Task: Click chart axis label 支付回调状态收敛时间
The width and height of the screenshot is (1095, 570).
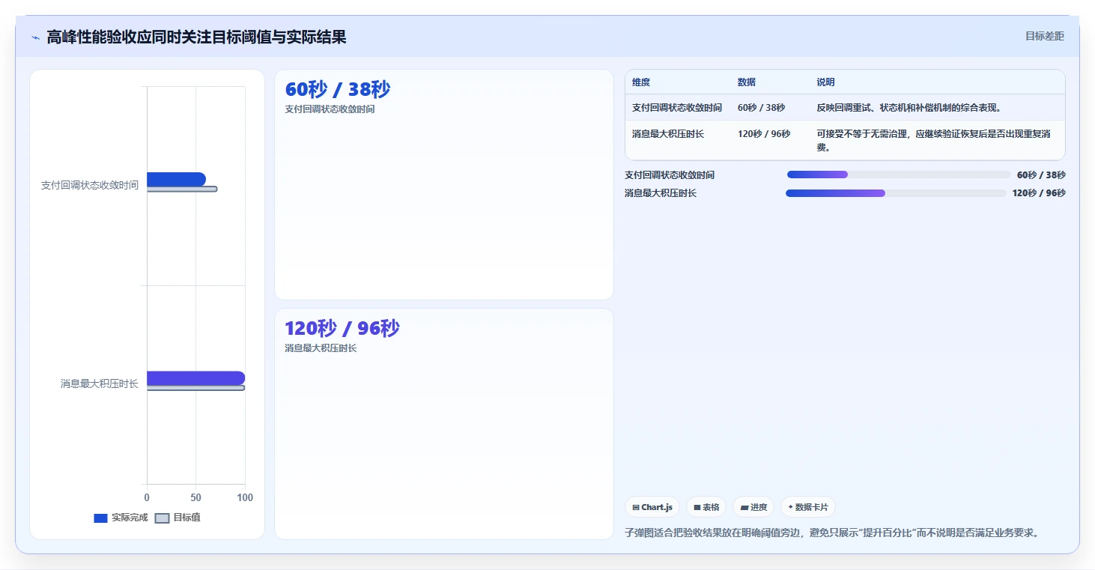Action: (90, 185)
